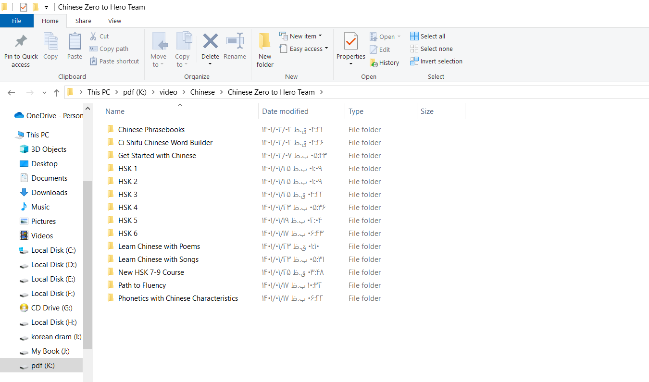Viewport: 649px width, 382px height.
Task: Go up one folder level arrow
Action: 57,92
